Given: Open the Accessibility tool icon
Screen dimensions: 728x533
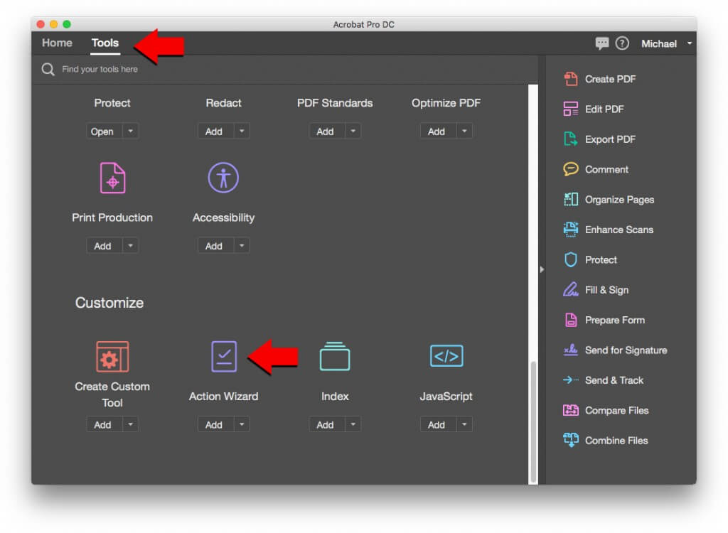Looking at the screenshot, I should point(223,178).
